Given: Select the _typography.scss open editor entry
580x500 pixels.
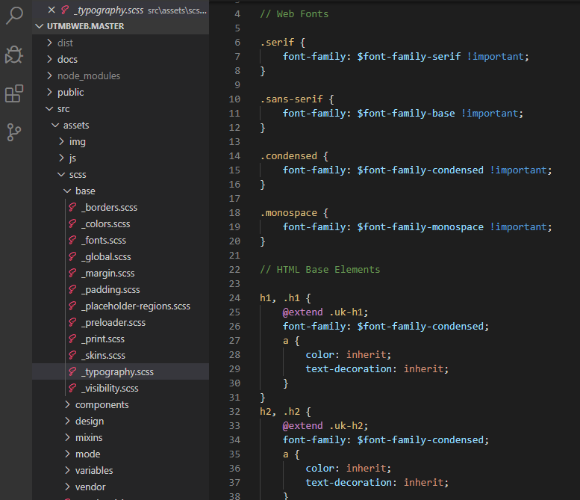Looking at the screenshot, I should [113, 10].
